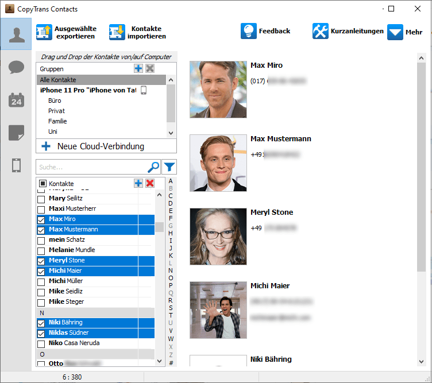The height and width of the screenshot is (383, 432).
Task: Select Niklas Südner contact row
Action: 95,333
